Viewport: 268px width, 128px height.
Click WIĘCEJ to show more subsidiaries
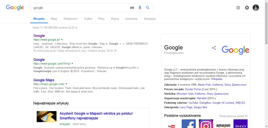[x=240, y=103]
